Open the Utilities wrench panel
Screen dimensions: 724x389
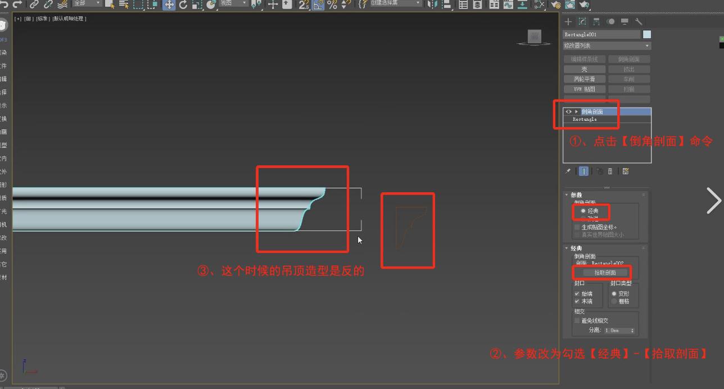[639, 21]
